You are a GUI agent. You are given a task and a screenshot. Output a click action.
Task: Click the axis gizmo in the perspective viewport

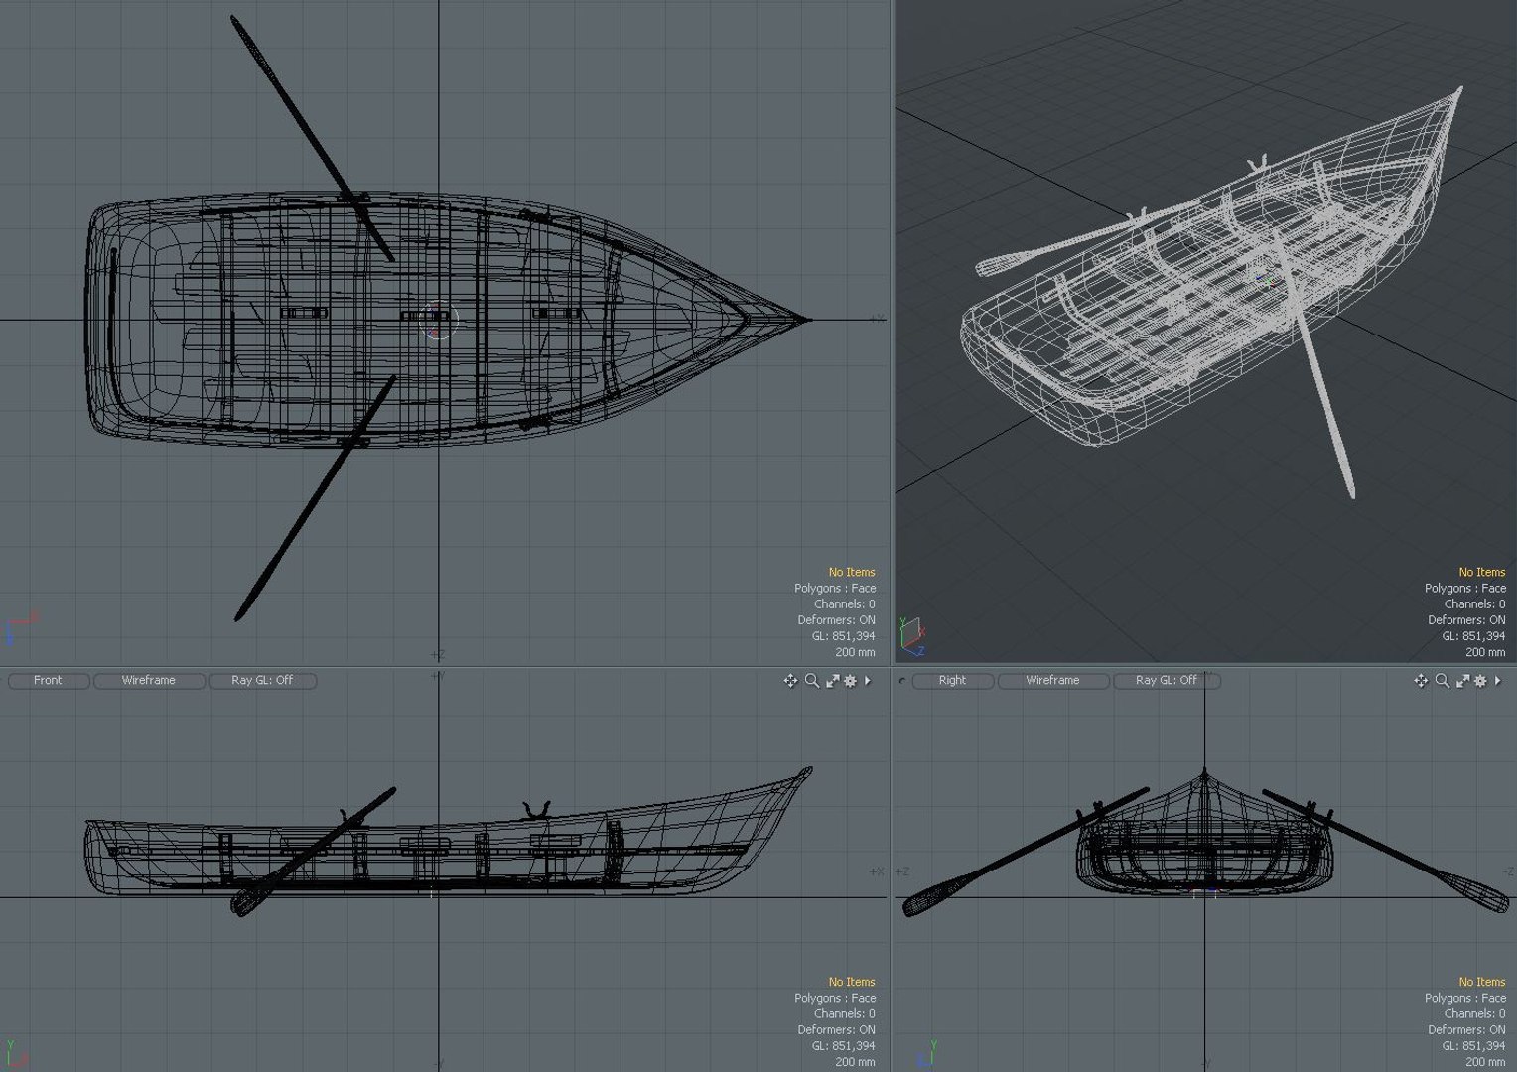point(911,637)
